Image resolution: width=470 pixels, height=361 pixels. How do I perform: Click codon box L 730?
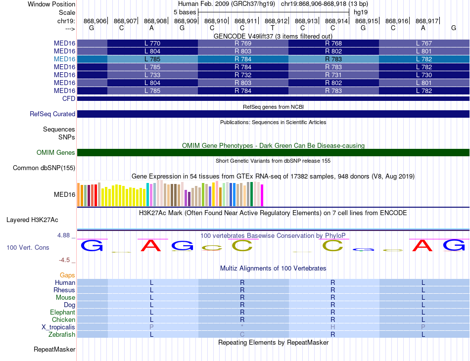pyautogui.click(x=424, y=75)
